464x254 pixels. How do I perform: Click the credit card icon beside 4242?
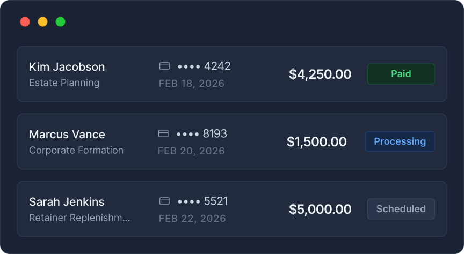point(165,66)
